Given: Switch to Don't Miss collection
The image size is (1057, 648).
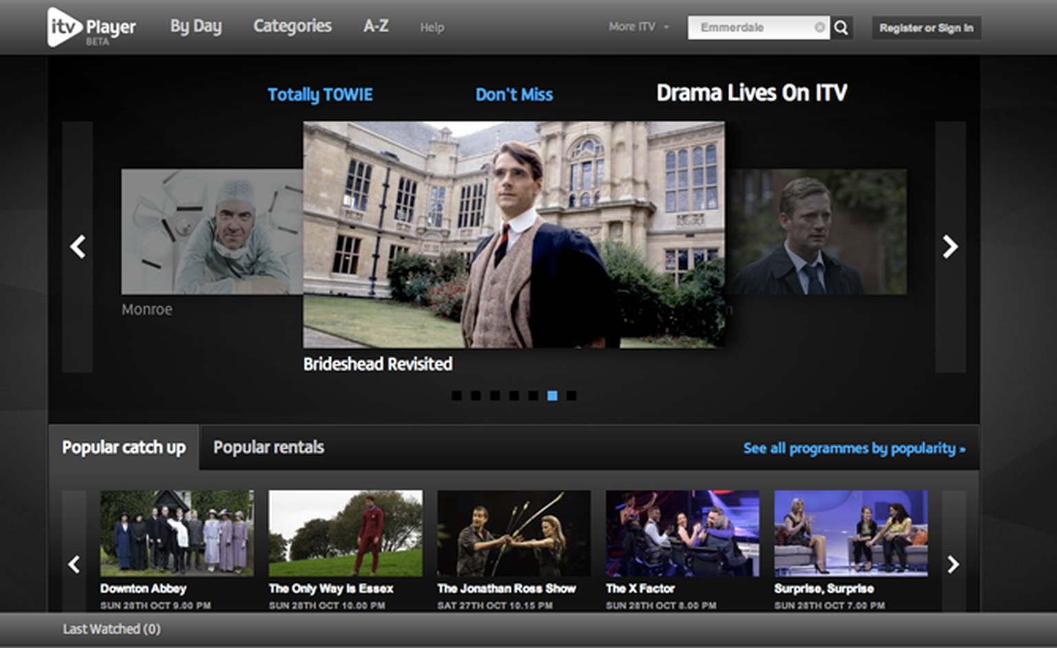Looking at the screenshot, I should click(514, 95).
